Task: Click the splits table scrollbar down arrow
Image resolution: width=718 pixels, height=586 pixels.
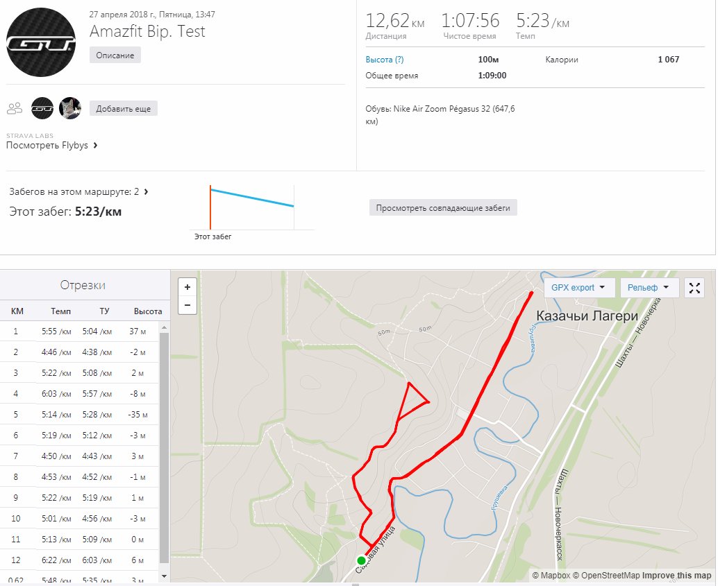Action: [x=164, y=576]
